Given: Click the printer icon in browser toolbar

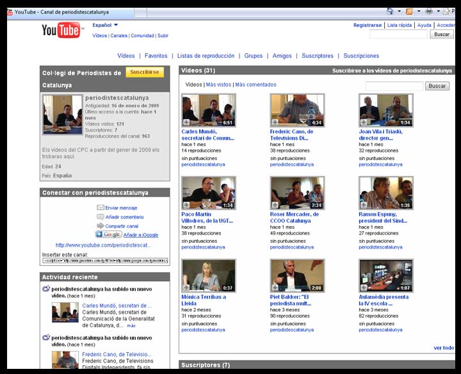Looking at the screenshot, I should click(429, 12).
